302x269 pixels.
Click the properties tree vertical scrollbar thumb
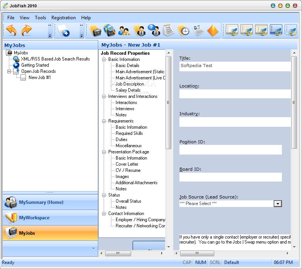168,103
